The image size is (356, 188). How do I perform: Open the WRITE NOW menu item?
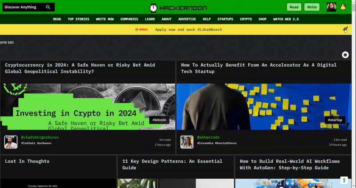pyautogui.click(x=105, y=19)
